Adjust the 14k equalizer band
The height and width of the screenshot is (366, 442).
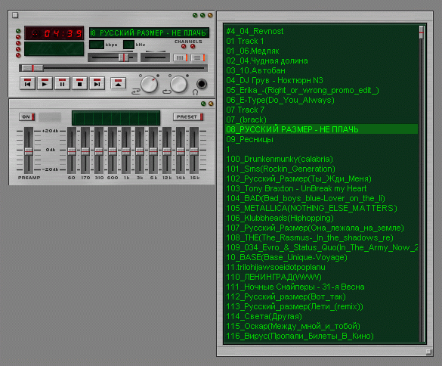(x=181, y=150)
